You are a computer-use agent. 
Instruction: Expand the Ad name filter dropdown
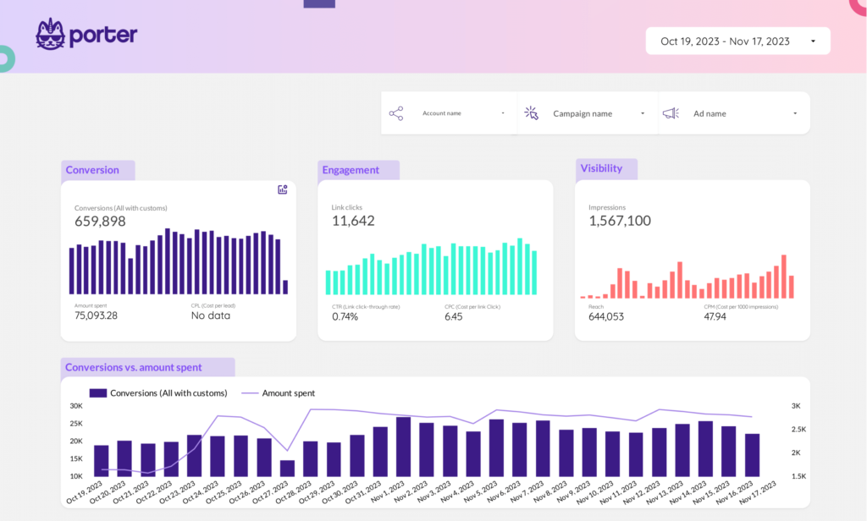[795, 113]
